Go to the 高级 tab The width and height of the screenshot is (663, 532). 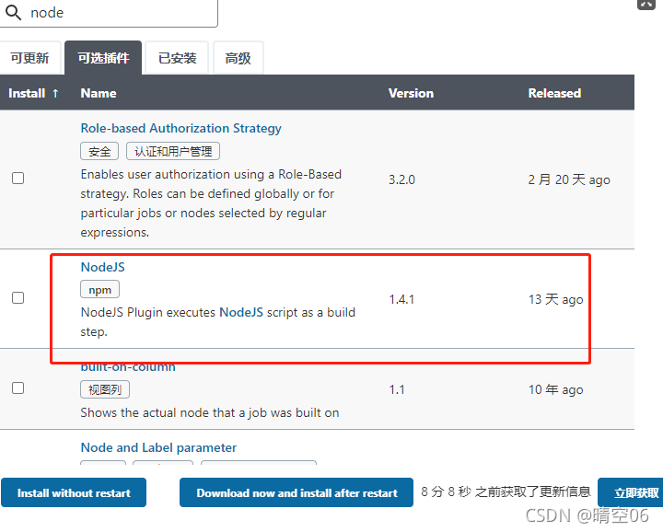point(238,58)
